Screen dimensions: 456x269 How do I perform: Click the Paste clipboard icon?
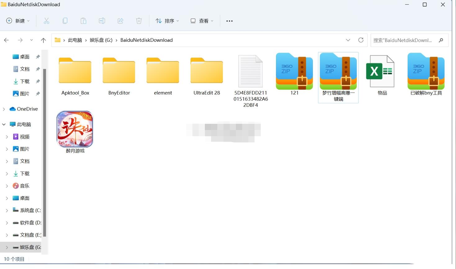click(x=84, y=21)
